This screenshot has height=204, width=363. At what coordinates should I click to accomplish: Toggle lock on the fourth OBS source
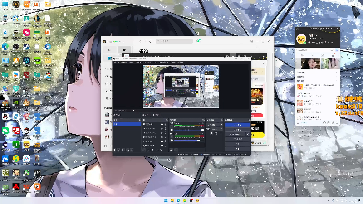tap(165, 137)
